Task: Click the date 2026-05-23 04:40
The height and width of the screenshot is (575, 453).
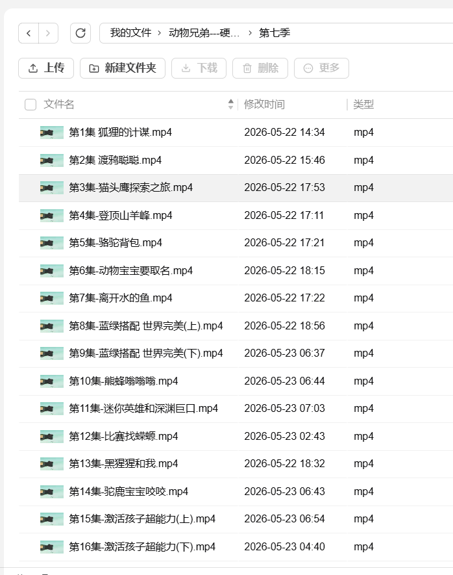Action: click(284, 547)
